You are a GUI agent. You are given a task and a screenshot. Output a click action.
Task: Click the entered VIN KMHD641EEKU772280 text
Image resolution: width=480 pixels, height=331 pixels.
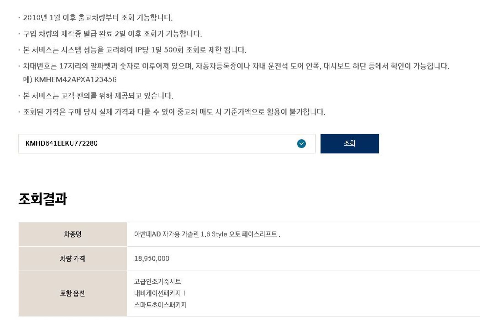(61, 143)
